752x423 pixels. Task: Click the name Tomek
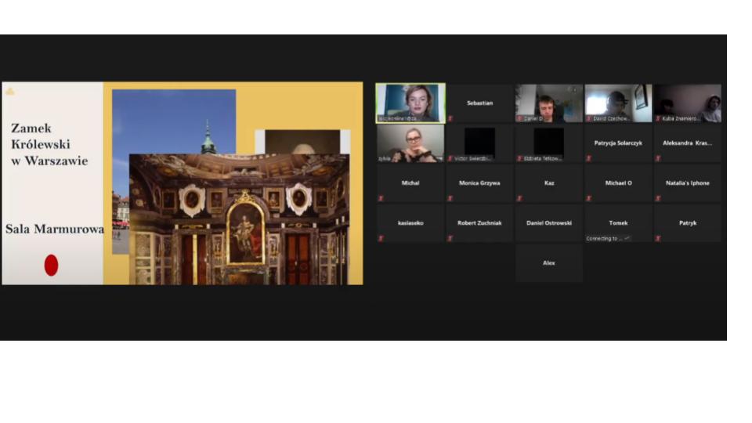click(x=618, y=223)
